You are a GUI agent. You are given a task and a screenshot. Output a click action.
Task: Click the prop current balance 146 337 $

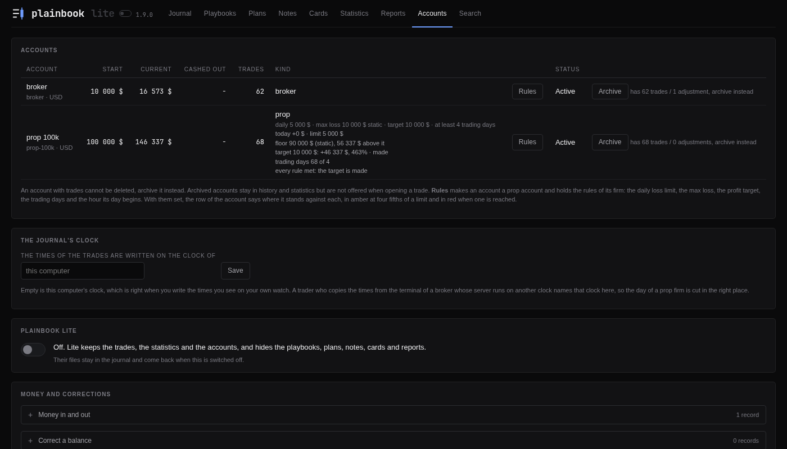pyautogui.click(x=153, y=142)
